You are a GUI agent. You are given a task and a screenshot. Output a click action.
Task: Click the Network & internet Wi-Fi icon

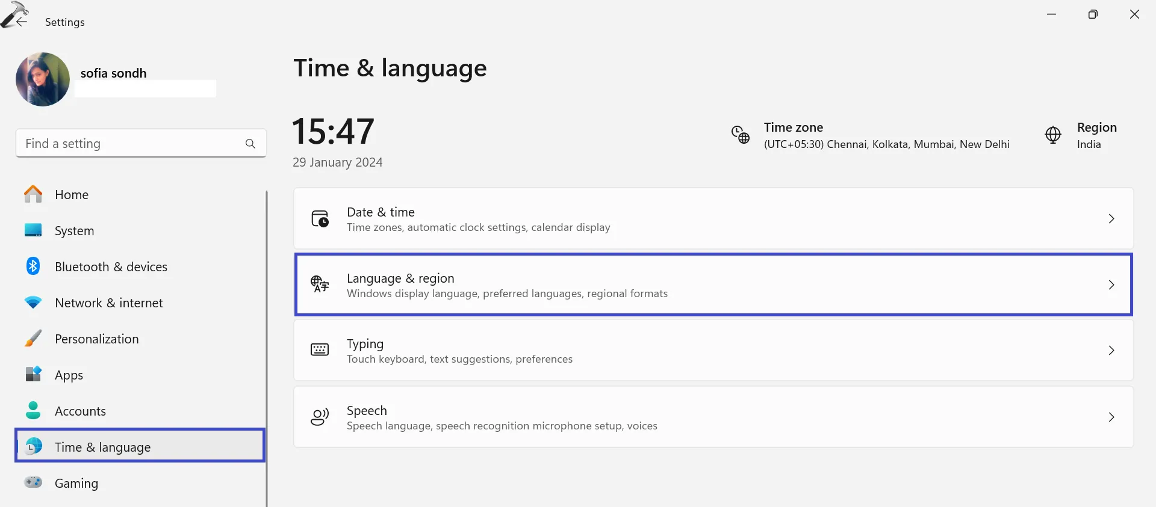click(x=33, y=303)
